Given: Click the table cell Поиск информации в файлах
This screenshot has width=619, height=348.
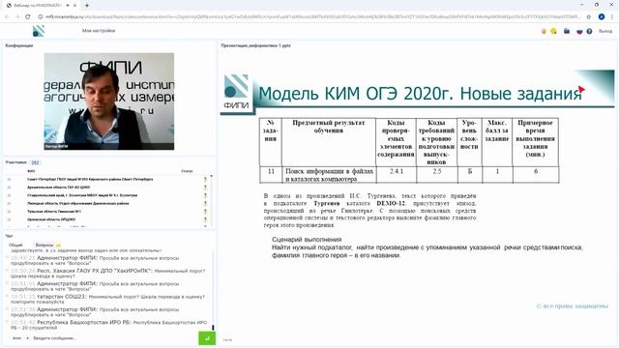Looking at the screenshot, I should click(329, 175).
